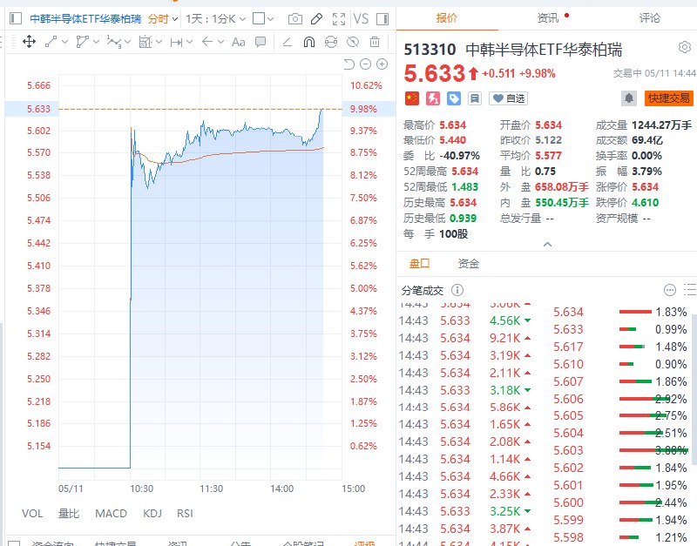Show the KDJ indicator

[x=152, y=514]
